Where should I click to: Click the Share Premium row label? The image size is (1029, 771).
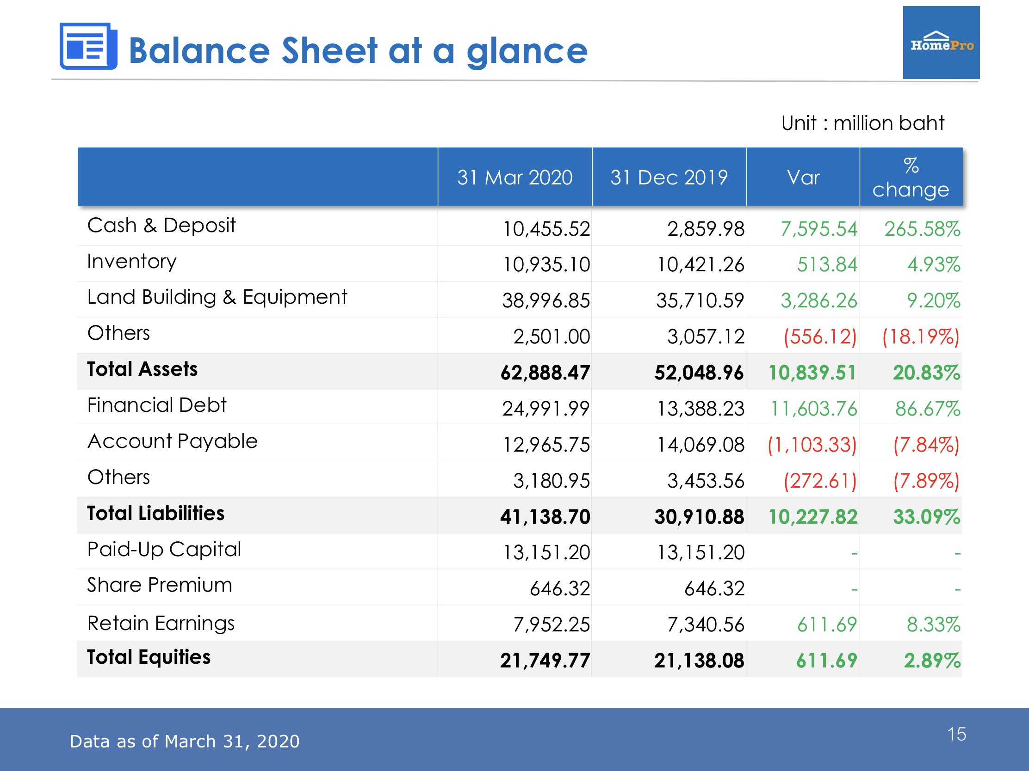160,585
